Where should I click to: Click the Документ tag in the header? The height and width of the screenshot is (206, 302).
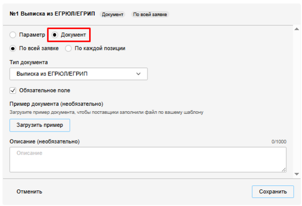tap(113, 15)
